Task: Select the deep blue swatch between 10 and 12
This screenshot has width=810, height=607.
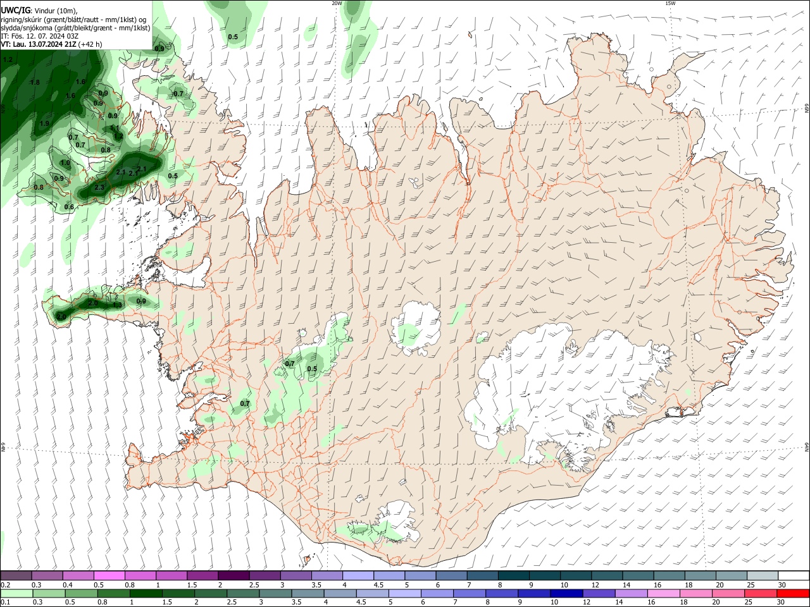Action: point(566,593)
